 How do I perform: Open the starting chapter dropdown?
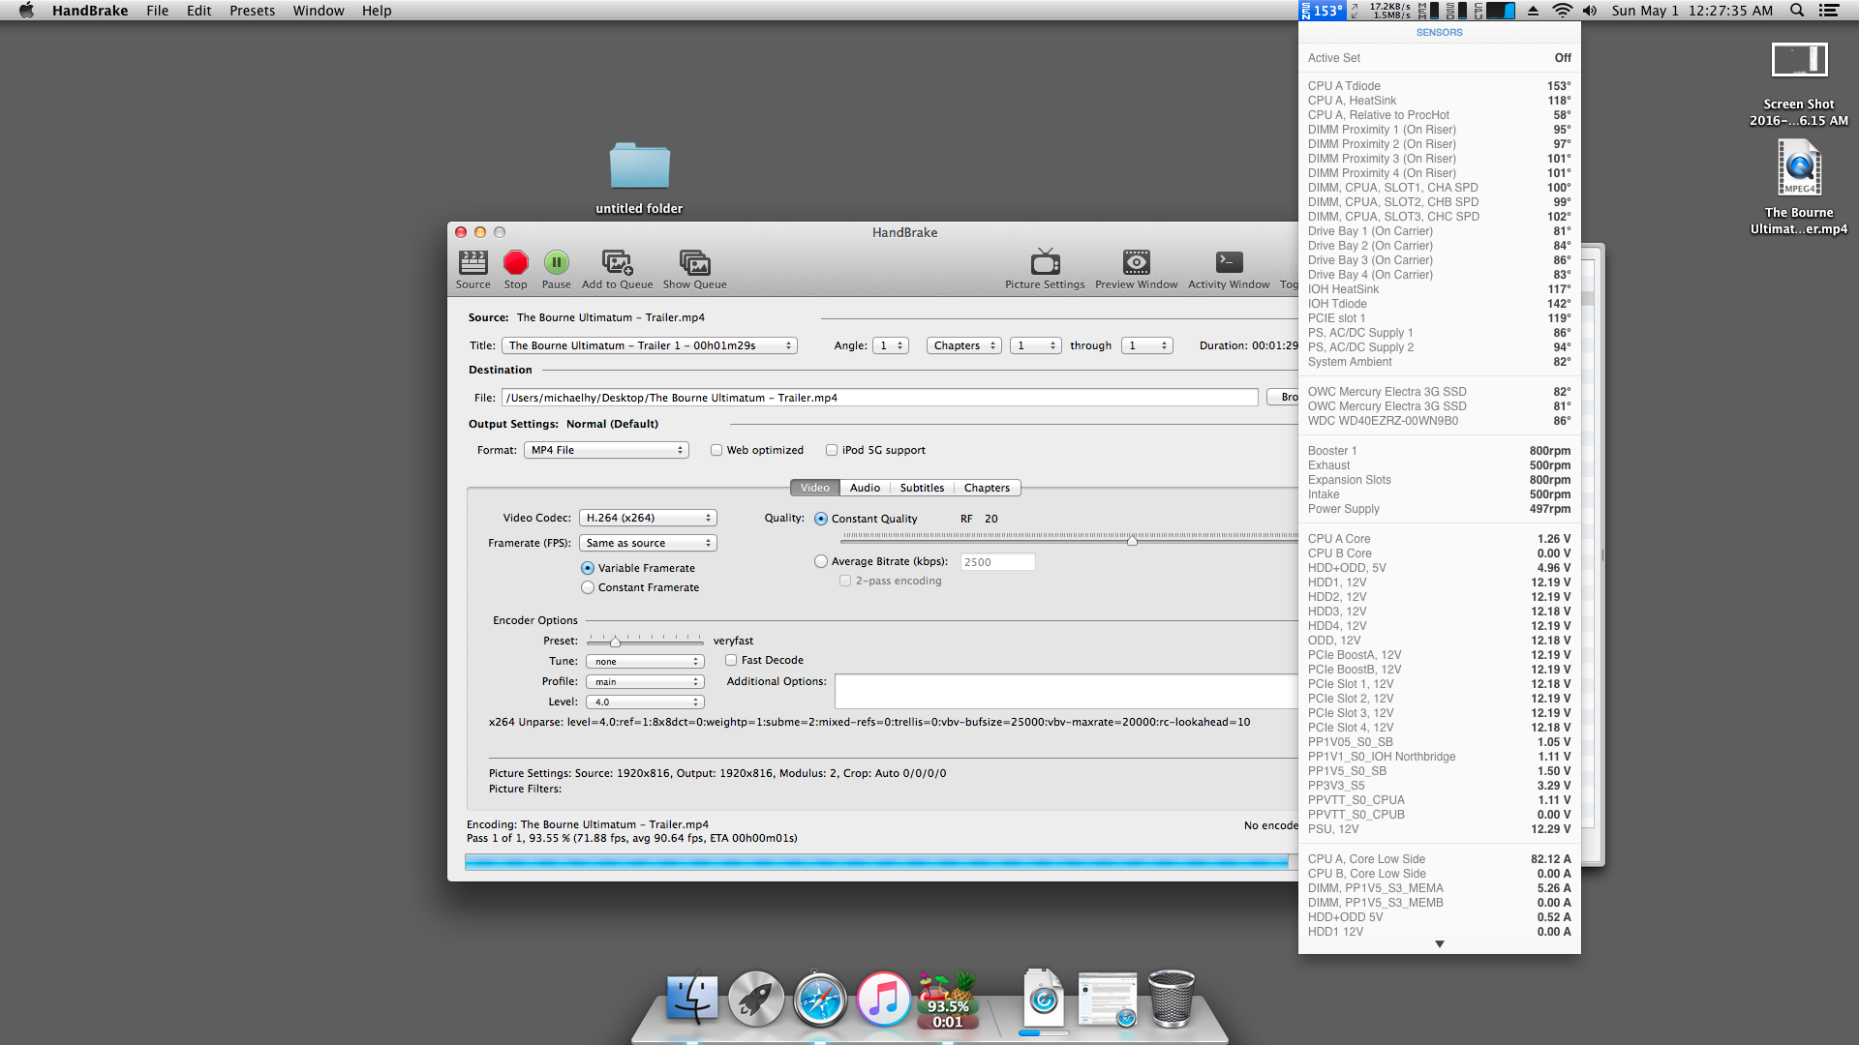point(1035,345)
